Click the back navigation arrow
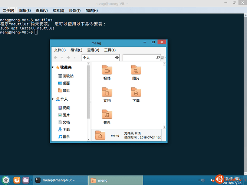The width and height of the screenshot is (247, 185). click(x=56, y=58)
